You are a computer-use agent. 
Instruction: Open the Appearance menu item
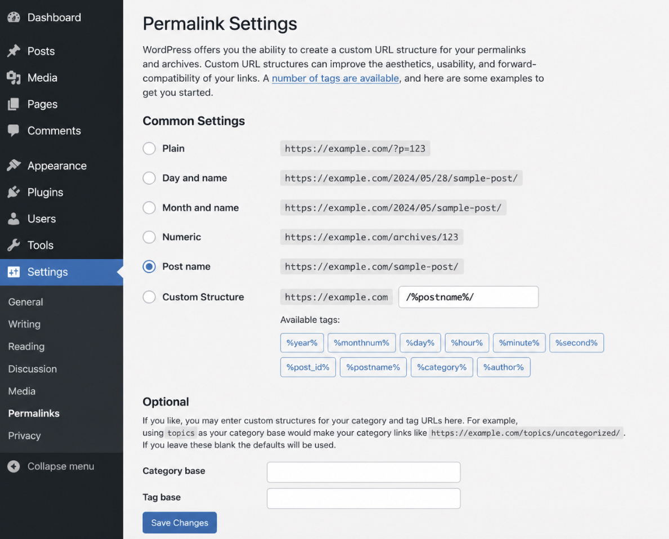click(57, 166)
